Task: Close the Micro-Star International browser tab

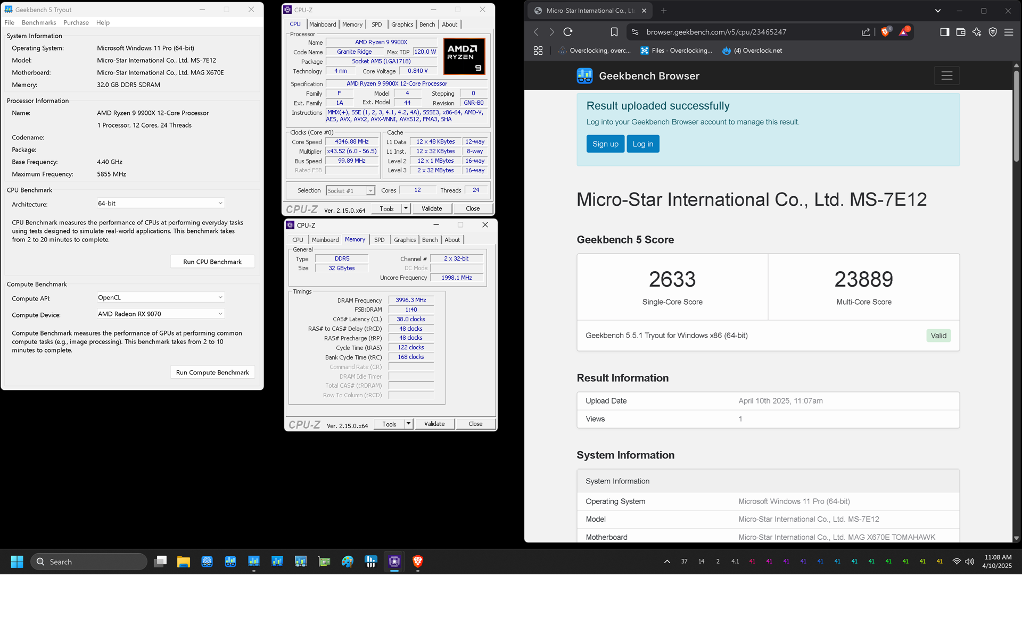Action: pyautogui.click(x=644, y=11)
